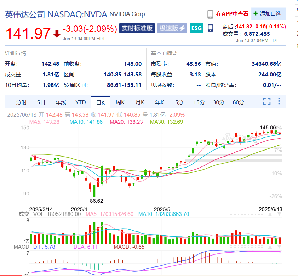Image resolution: width=298 pixels, height=276 pixels.
Task: Expand chart to fullscreen
Action: 267,101
